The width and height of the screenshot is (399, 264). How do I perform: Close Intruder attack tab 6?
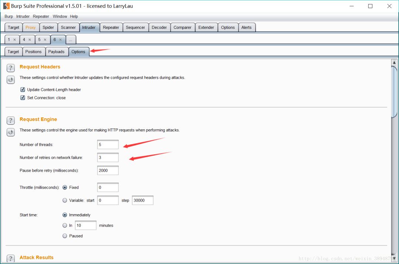point(60,40)
